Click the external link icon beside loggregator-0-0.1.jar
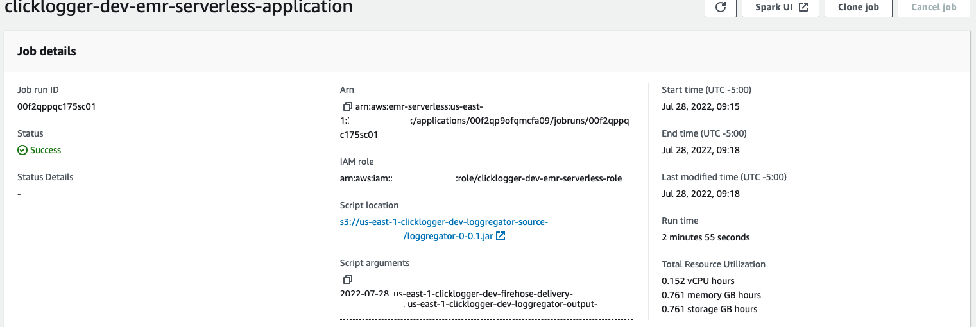Screen dimensions: 976x327 pos(501,237)
